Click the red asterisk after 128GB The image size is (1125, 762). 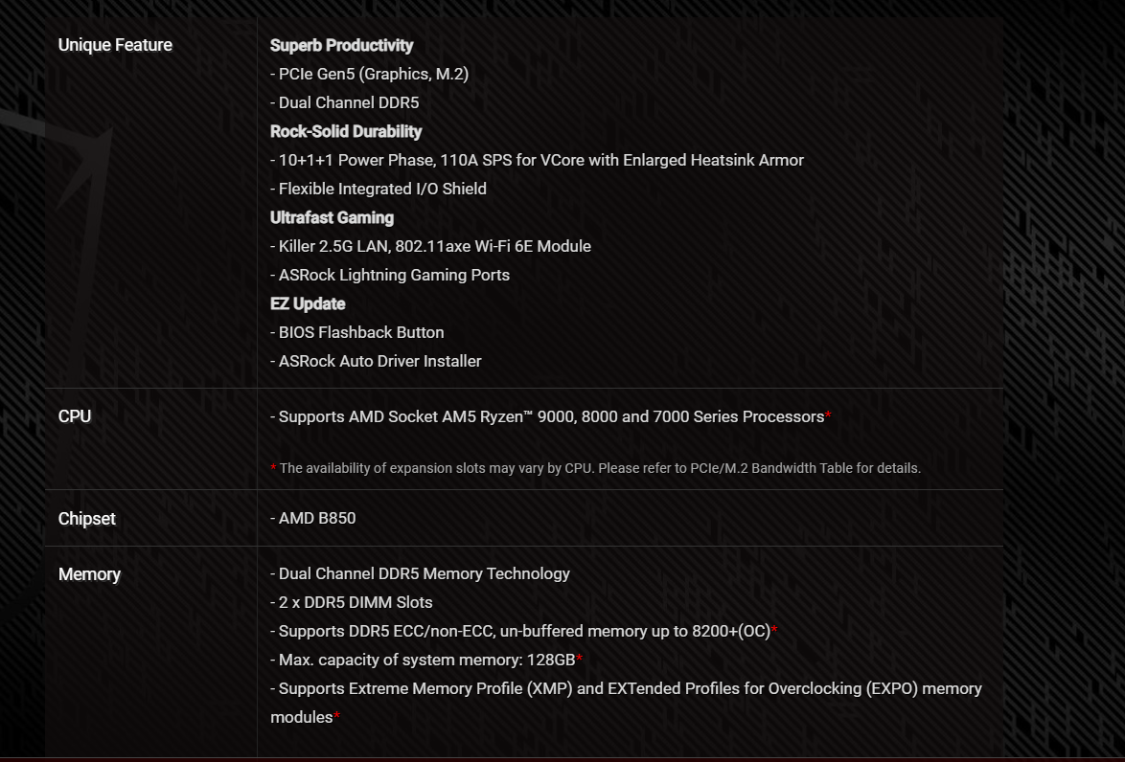(580, 660)
